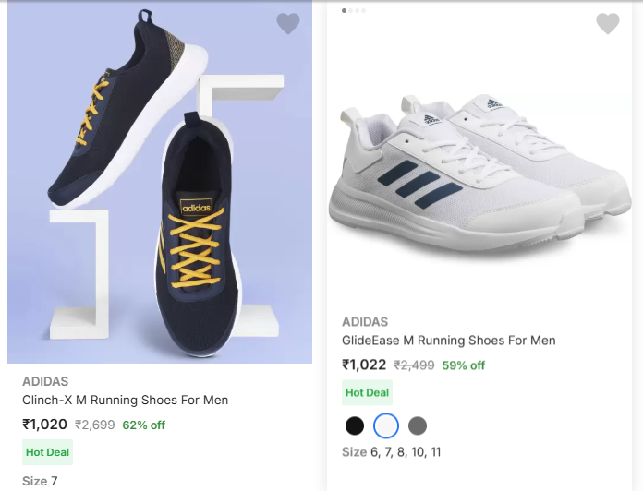Click the 59% off discount text
Viewport: 643px width, 491px height.
tap(464, 365)
